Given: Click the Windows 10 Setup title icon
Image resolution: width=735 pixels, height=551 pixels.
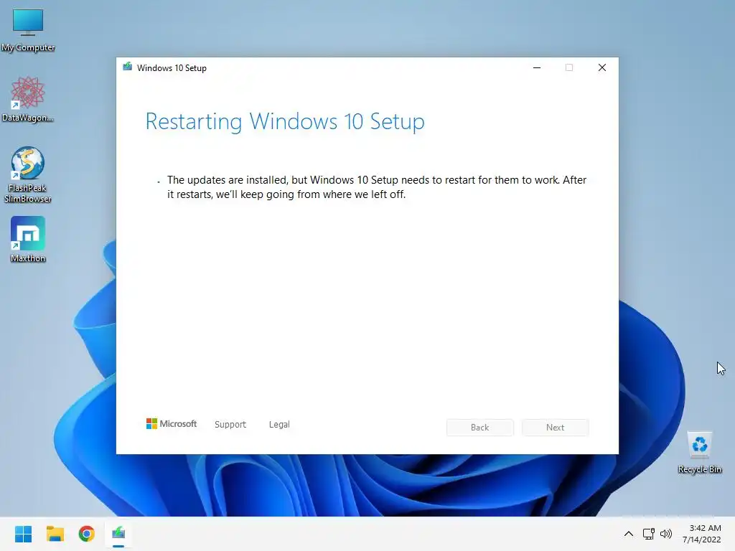Looking at the screenshot, I should [x=128, y=67].
